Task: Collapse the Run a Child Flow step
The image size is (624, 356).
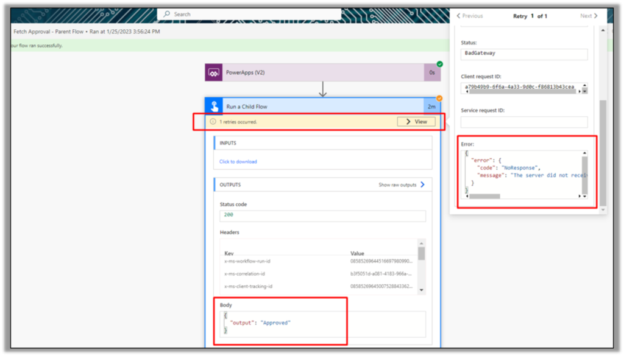Action: pos(323,106)
